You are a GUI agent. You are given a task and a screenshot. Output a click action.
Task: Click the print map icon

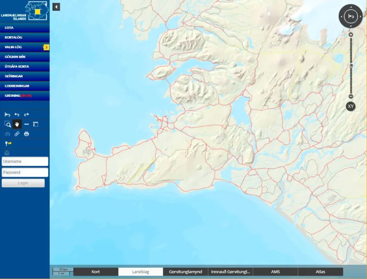pos(26,134)
